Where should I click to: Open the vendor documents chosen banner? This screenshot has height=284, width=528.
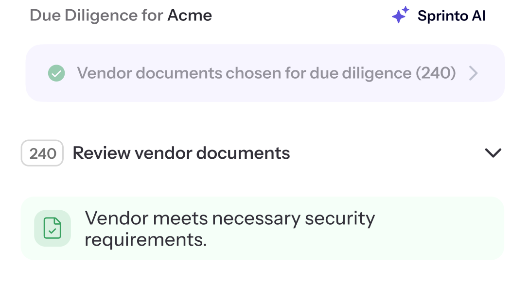click(x=265, y=73)
